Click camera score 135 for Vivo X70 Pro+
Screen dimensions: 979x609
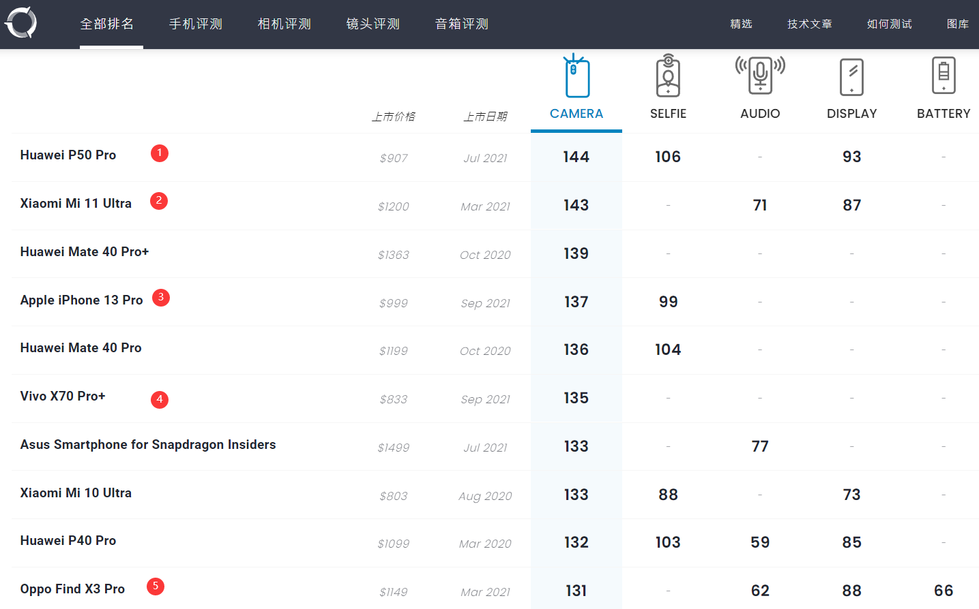(576, 399)
